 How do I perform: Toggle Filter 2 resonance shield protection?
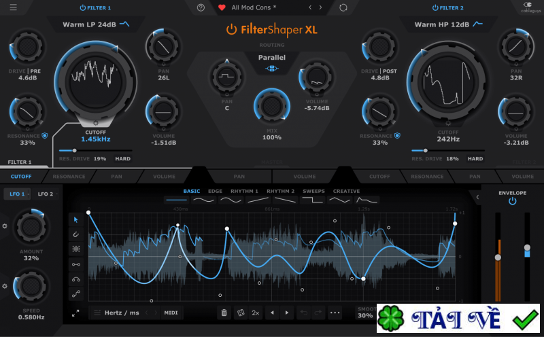pos(397,136)
